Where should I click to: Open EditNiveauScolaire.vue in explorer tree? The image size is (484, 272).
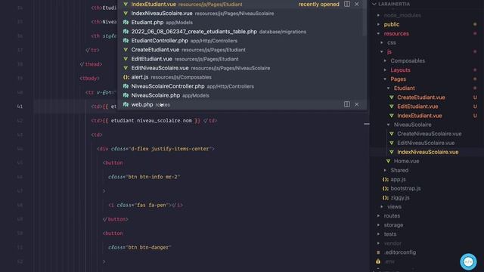point(426,143)
